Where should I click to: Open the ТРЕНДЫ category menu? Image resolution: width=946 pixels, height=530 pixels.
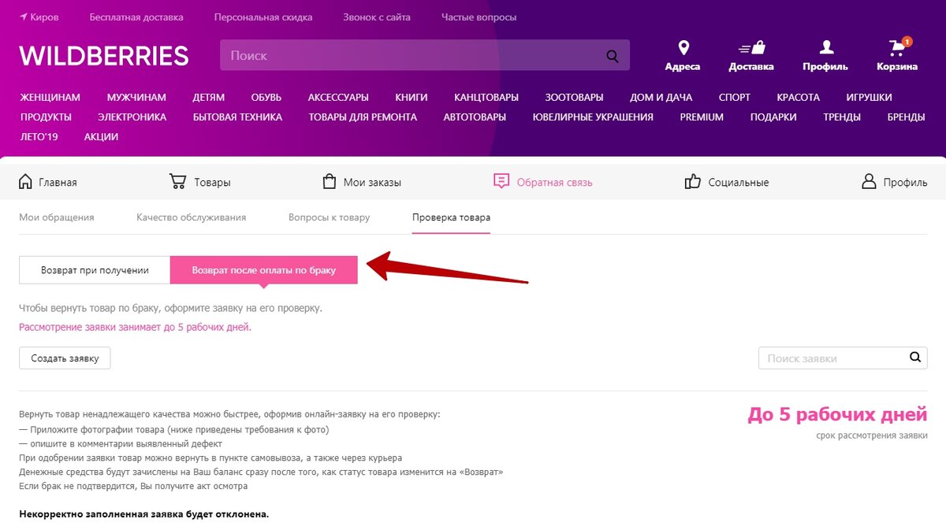(842, 117)
